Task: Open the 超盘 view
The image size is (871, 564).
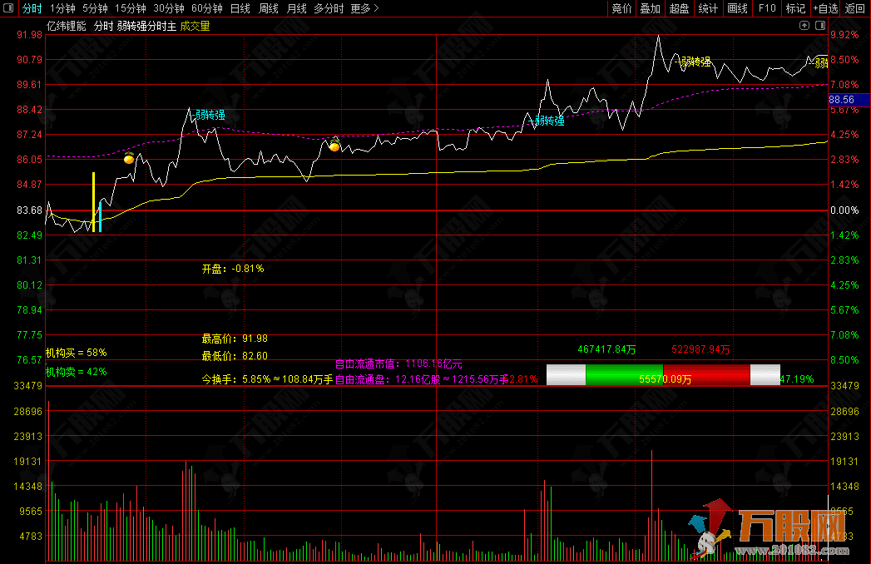Action: click(679, 8)
